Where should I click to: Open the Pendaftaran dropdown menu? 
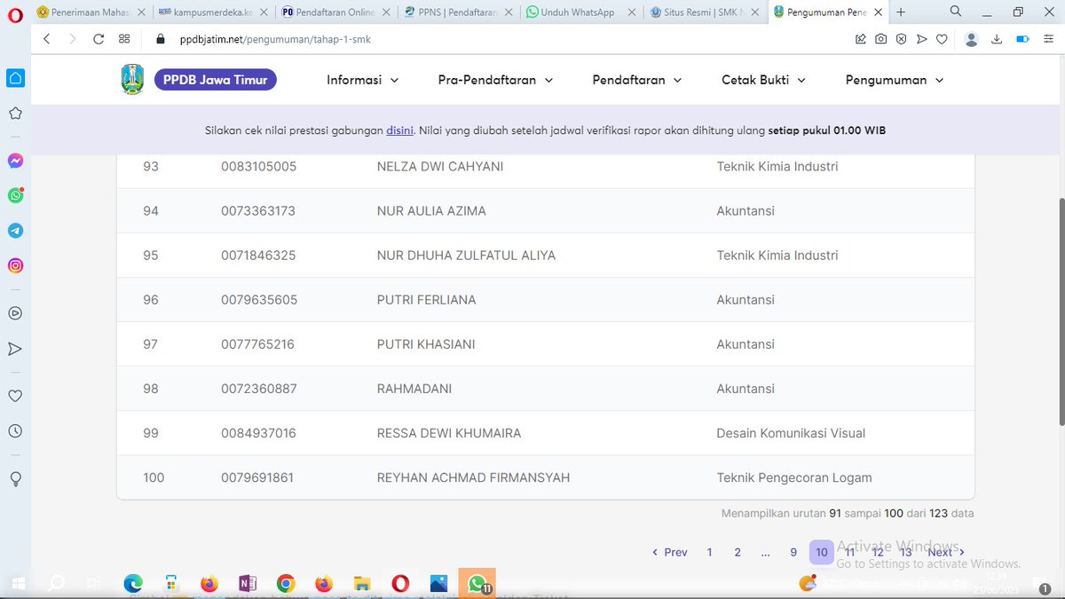(x=637, y=80)
